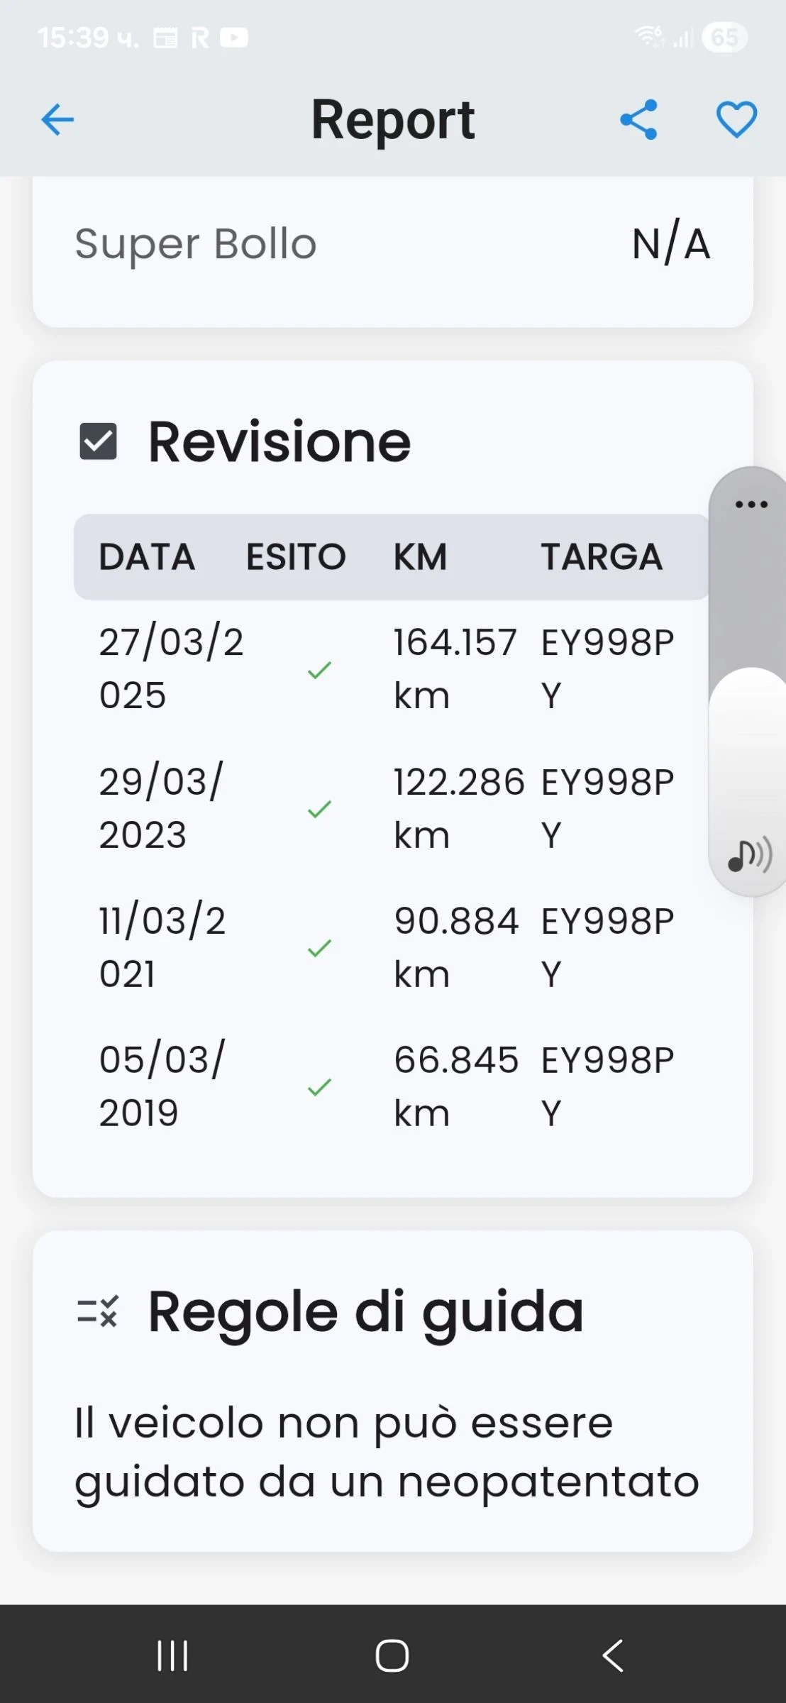Tap the back arrow in header
Screen dimensions: 786x1703
pos(57,119)
